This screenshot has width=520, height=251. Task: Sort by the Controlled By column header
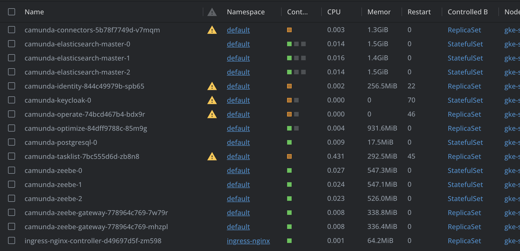coord(468,12)
